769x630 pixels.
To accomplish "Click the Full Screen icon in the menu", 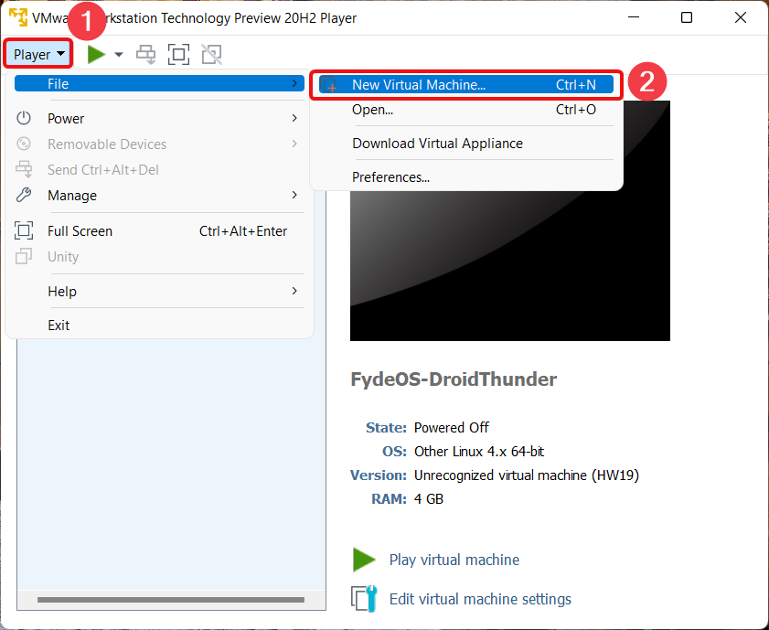I will point(24,230).
